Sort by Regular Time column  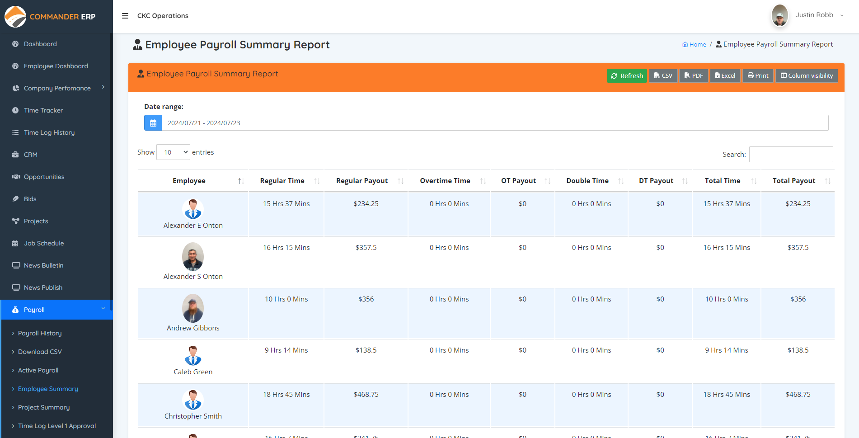tap(286, 181)
